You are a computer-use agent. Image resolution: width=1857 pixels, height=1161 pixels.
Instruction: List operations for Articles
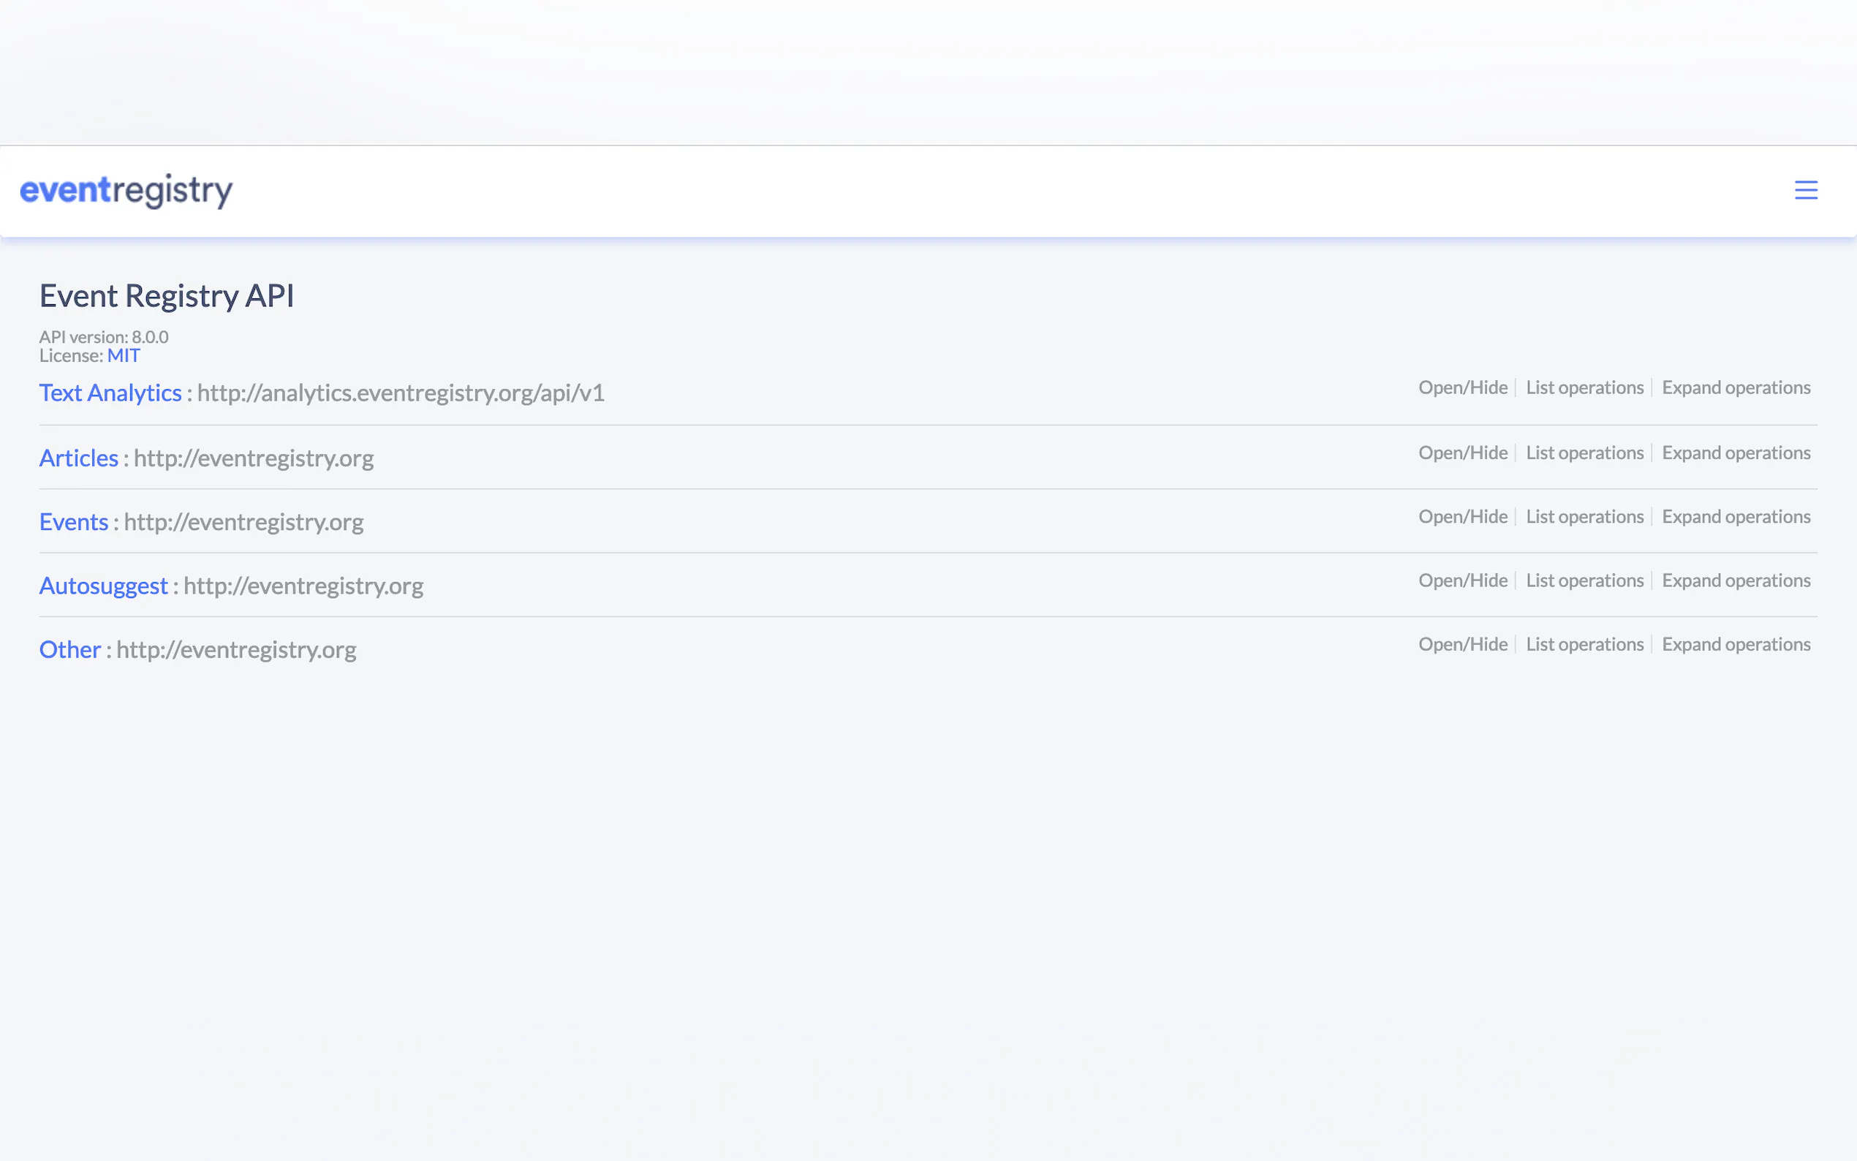point(1584,453)
